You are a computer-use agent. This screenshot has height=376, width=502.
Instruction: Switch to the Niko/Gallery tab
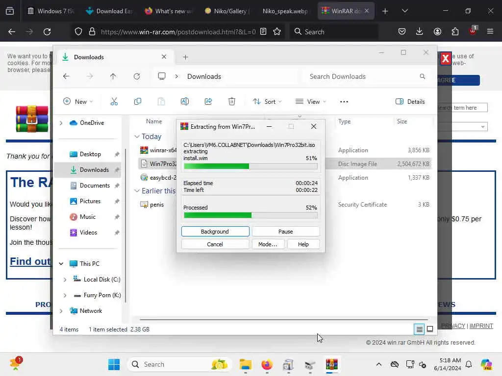point(226,11)
